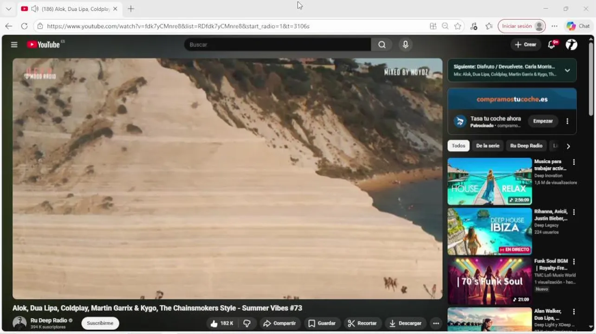Screen dimensions: 596x334
Task: Click the Compartir share button
Action: click(x=280, y=323)
